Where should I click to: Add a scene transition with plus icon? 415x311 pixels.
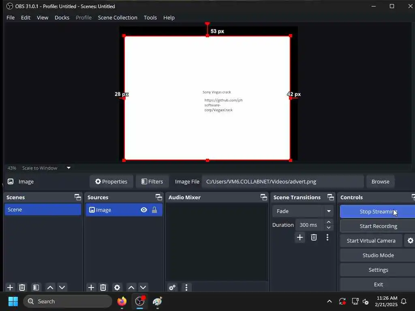(x=300, y=237)
